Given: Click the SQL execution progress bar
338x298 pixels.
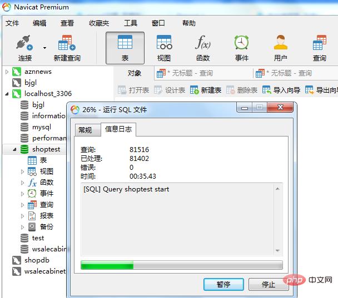Looking at the screenshot, I should [x=181, y=265].
